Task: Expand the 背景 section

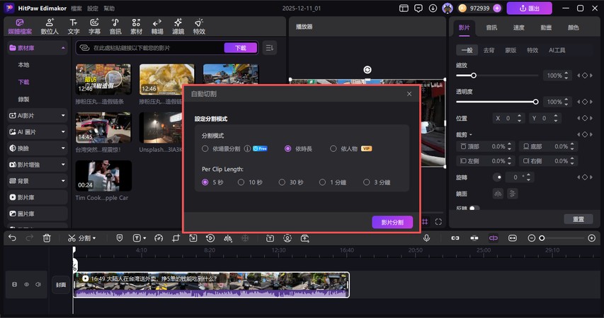Action: pos(63,181)
